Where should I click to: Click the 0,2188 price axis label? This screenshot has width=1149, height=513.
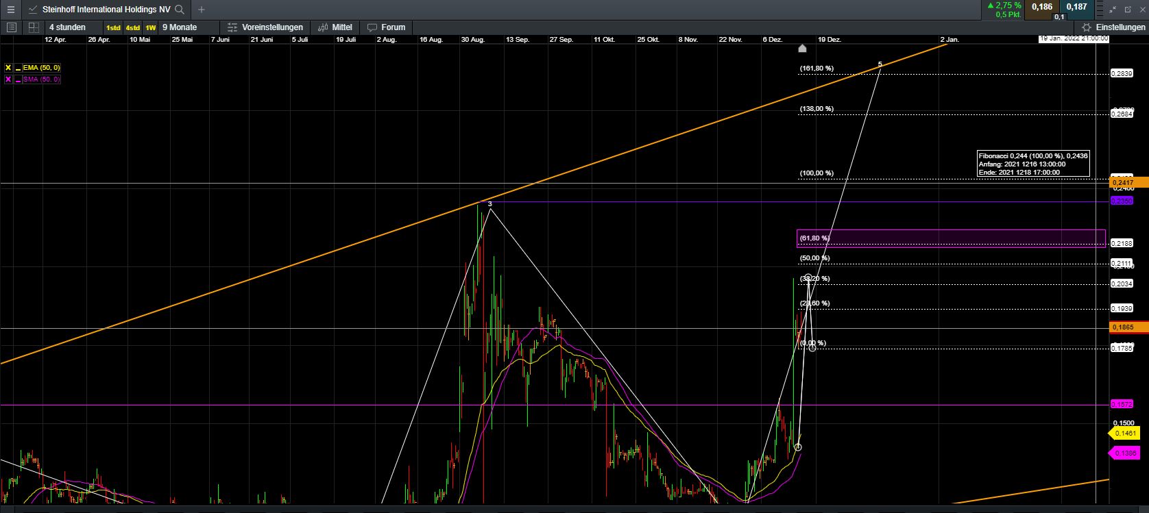coord(1122,243)
